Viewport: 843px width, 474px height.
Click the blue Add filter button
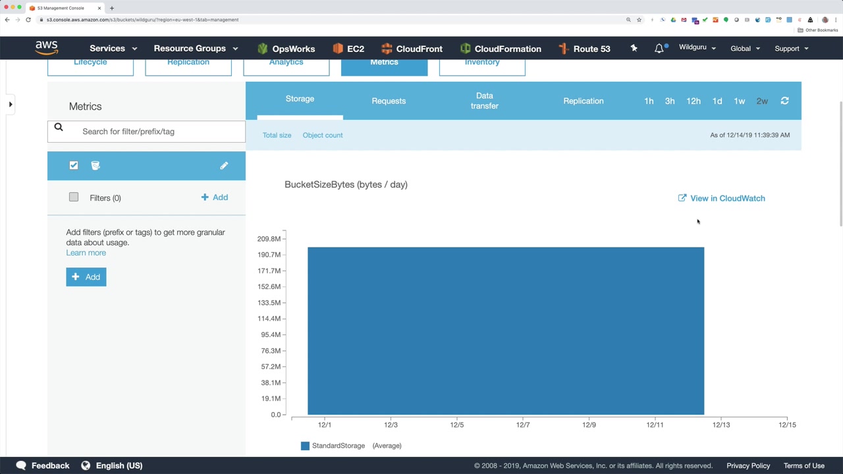86,276
